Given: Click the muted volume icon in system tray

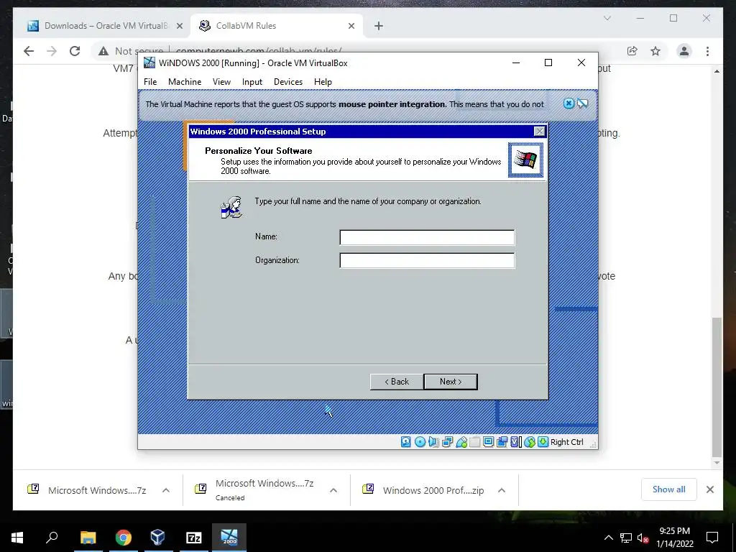Looking at the screenshot, I should (x=643, y=538).
